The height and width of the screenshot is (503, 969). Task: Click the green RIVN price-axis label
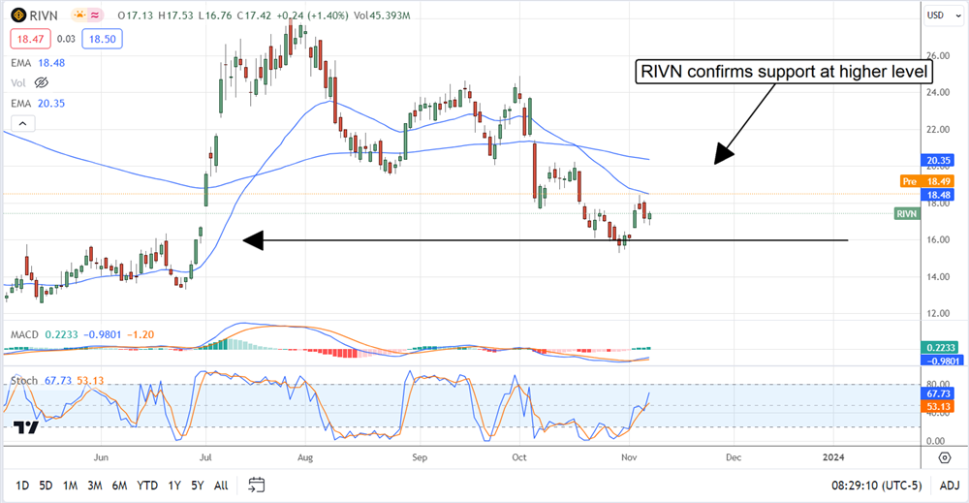point(907,213)
